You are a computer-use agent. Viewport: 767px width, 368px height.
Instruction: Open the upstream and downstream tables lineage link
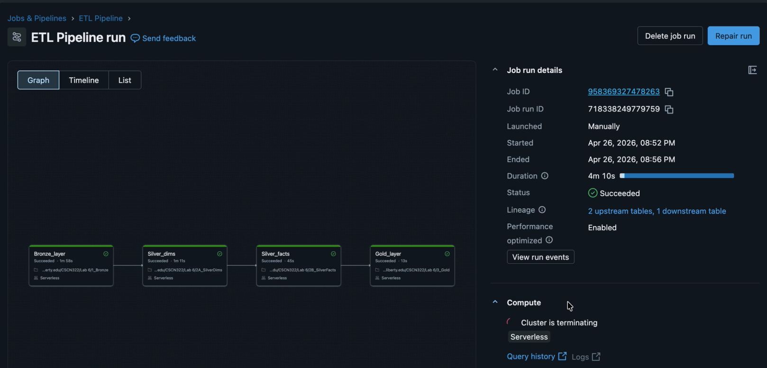coord(657,211)
